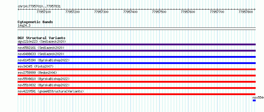Open the nsv5508610 (ByrskaBishop2022) label
264x112 pixels.
point(44,79)
